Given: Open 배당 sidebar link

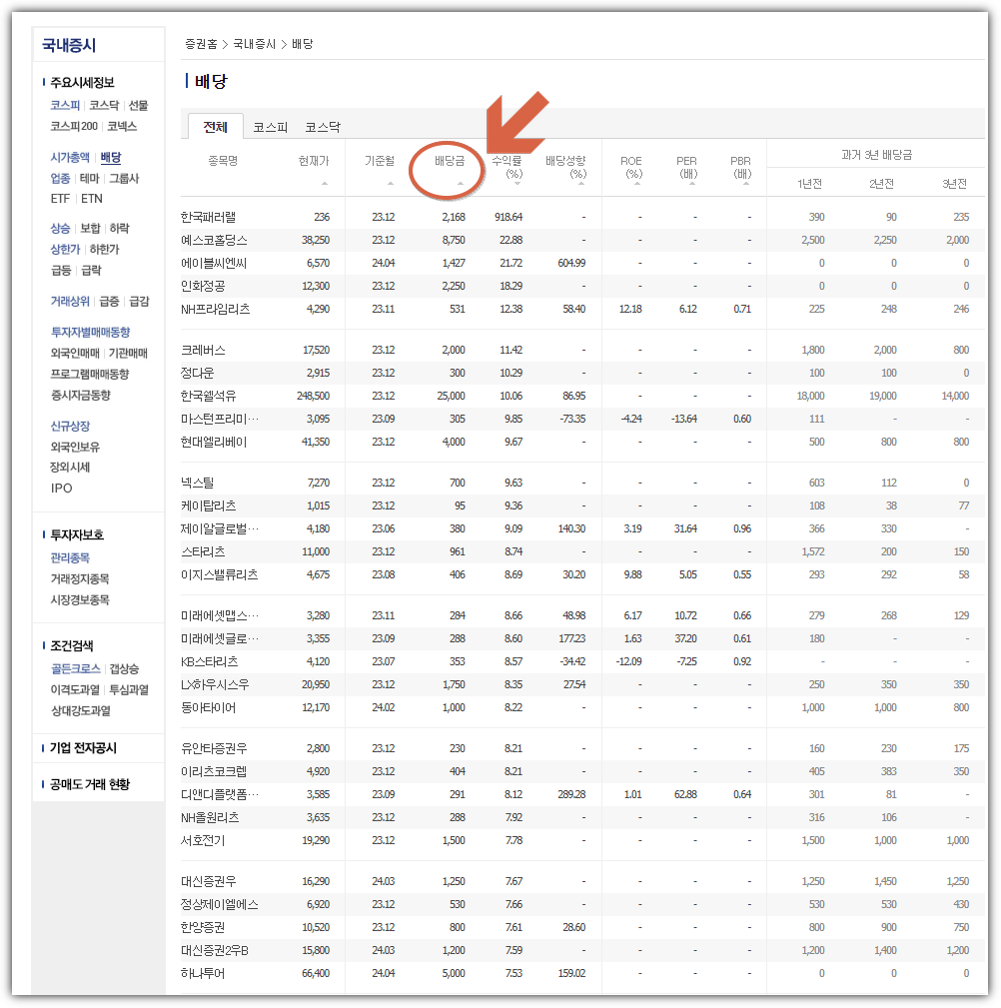Looking at the screenshot, I should point(111,158).
